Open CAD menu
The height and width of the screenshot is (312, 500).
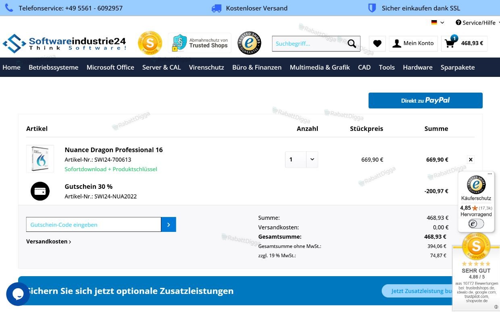click(x=365, y=67)
